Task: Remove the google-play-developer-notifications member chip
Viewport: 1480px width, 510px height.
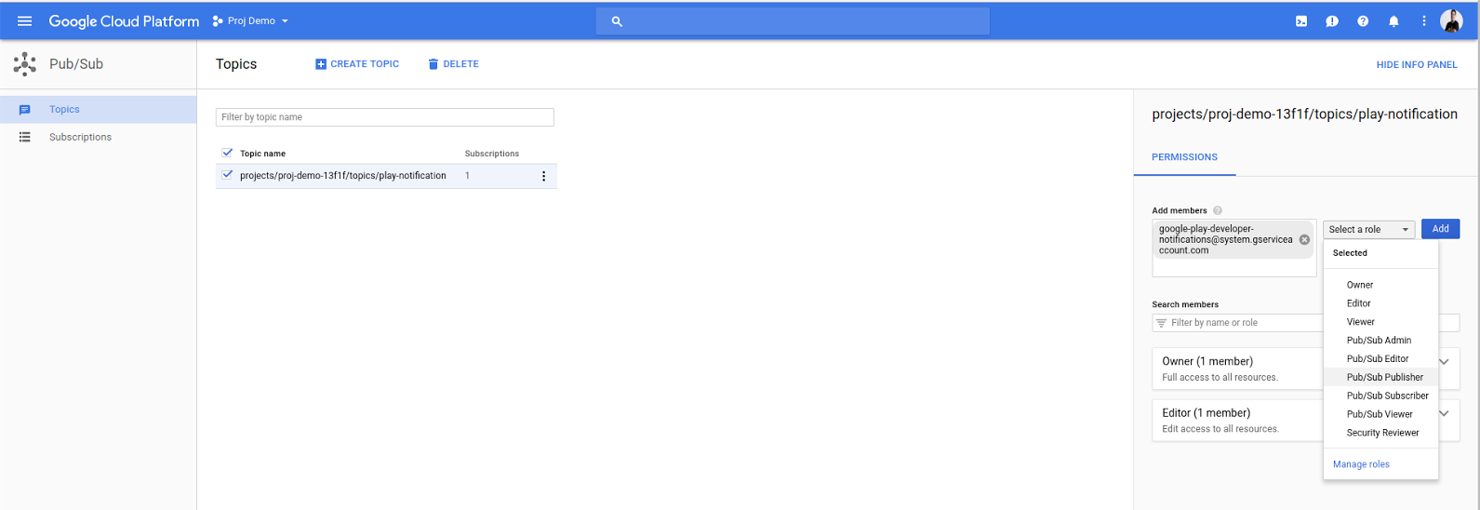Action: (1304, 239)
